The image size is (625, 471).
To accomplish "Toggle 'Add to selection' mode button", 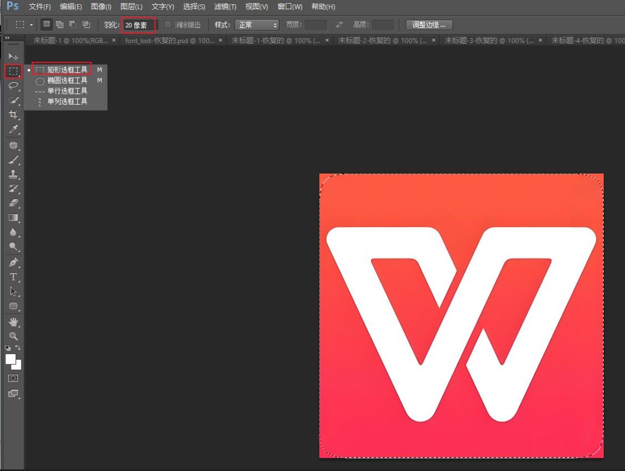I will coord(60,25).
